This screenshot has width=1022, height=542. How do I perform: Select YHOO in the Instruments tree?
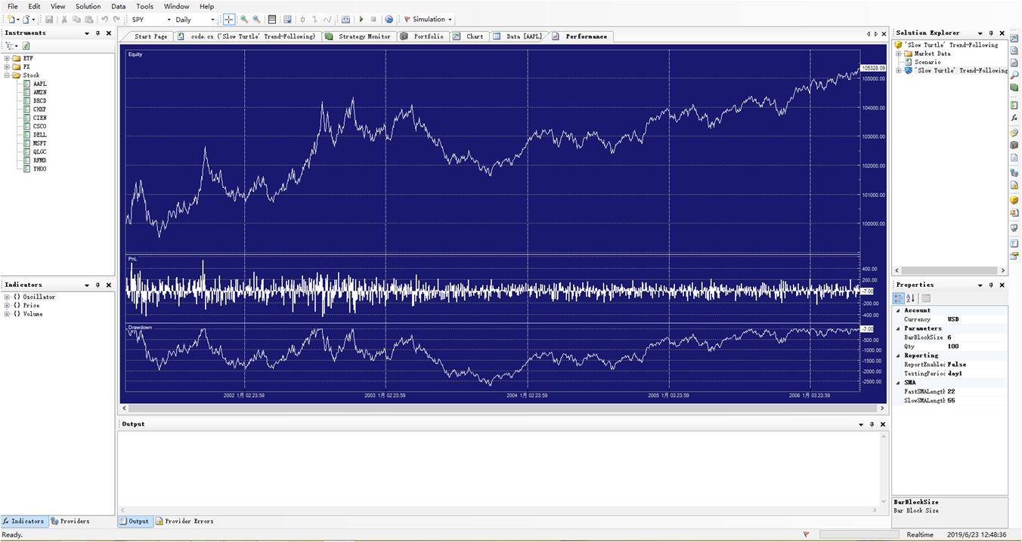coord(40,169)
